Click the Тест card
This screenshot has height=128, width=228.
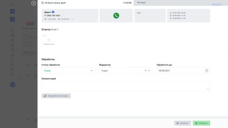pyautogui.click(x=150, y=16)
